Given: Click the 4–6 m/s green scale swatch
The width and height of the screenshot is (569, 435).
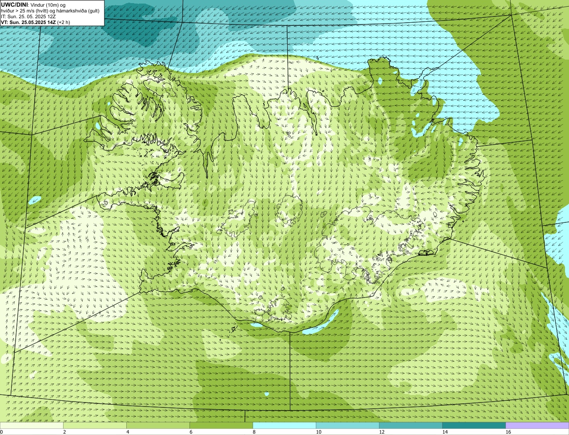Looking at the screenshot, I should (158, 426).
